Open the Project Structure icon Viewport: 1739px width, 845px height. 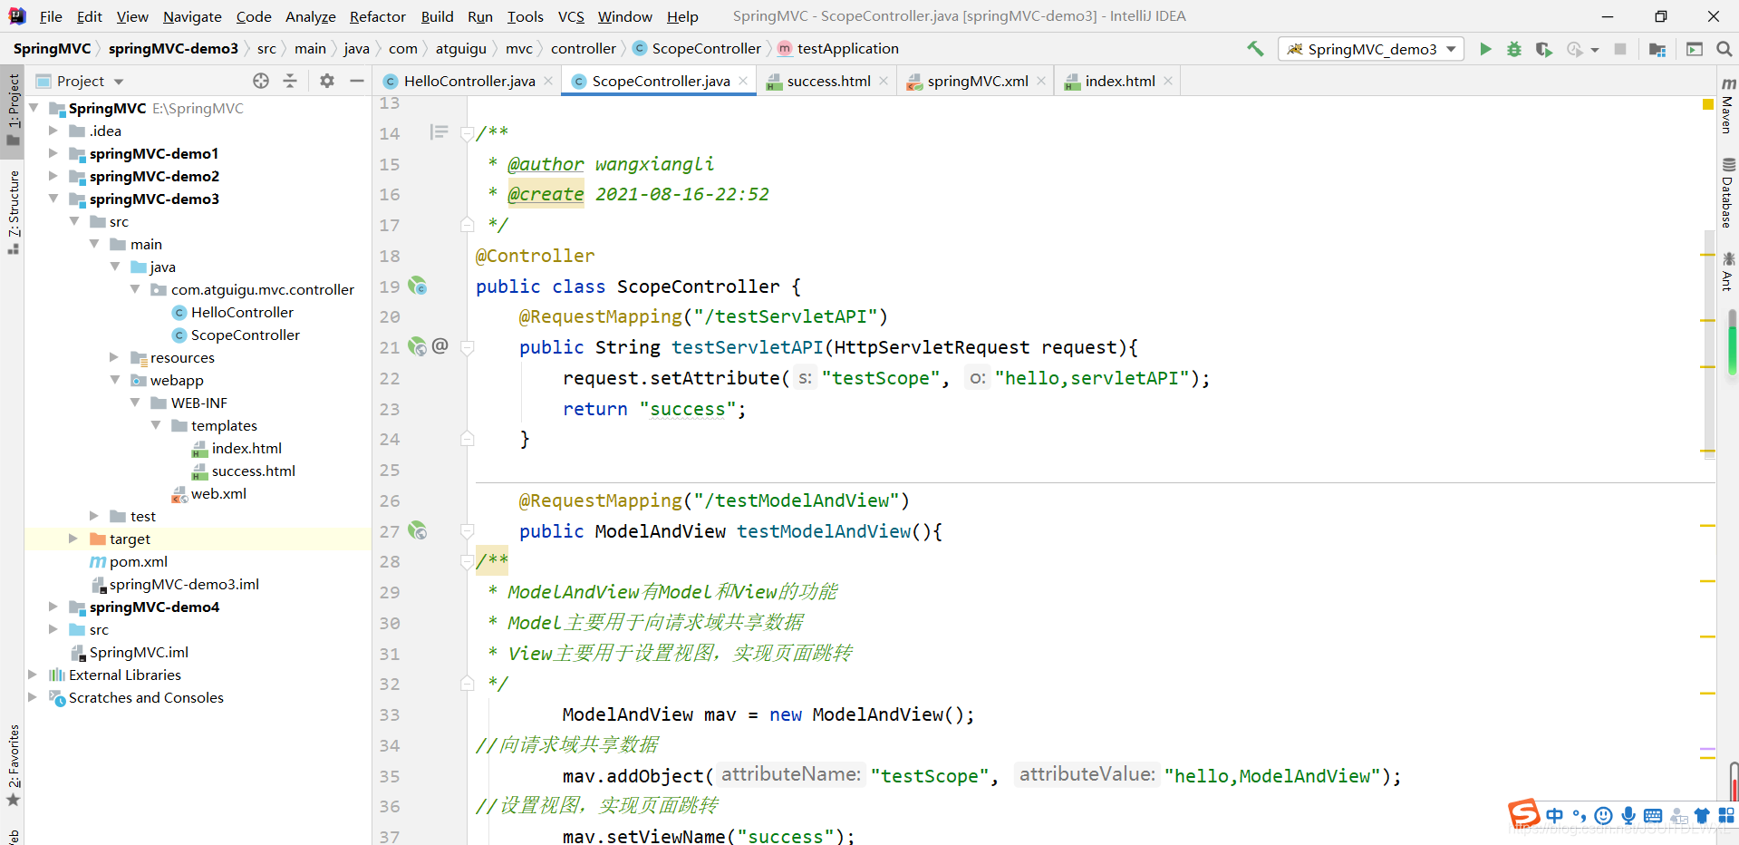coord(1657,49)
